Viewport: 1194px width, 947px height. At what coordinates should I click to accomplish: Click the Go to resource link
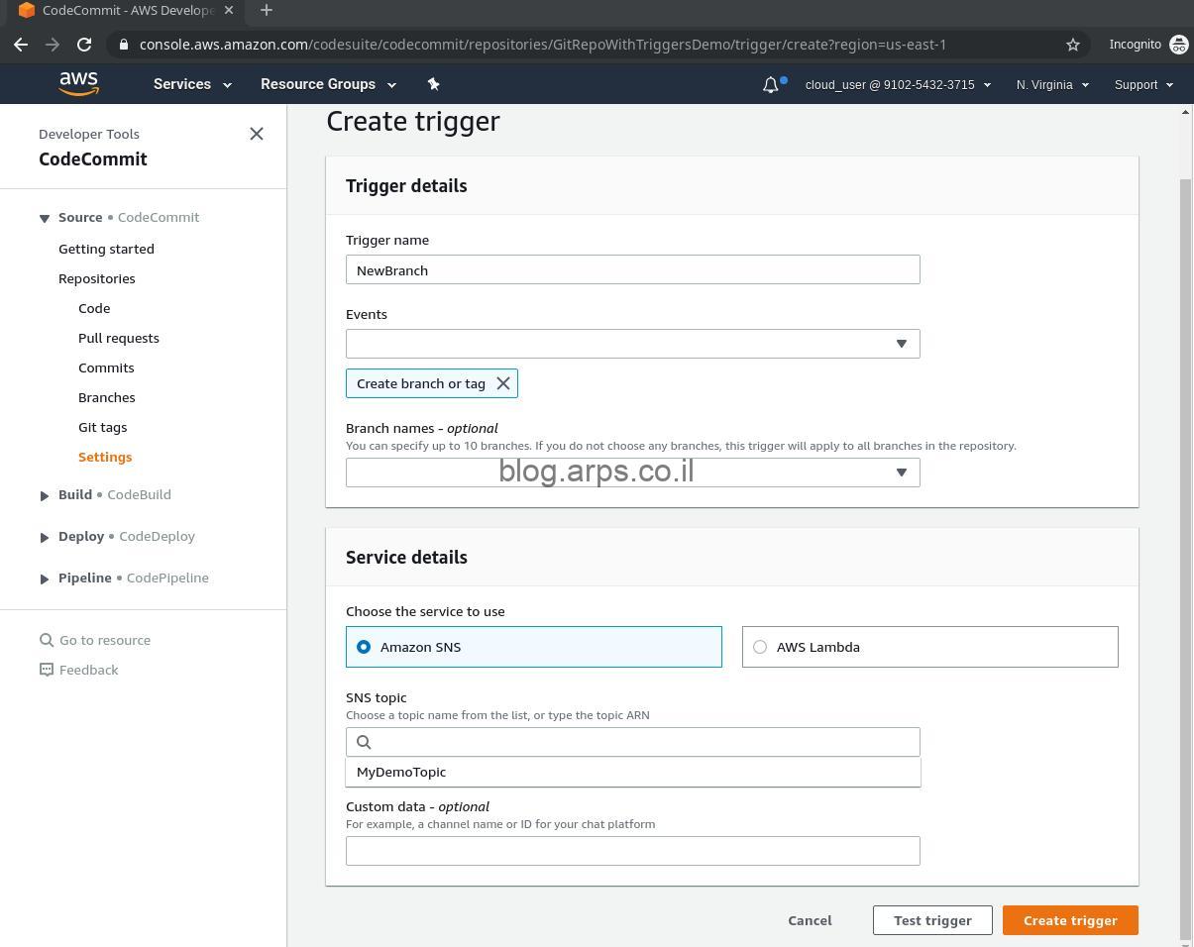[105, 640]
